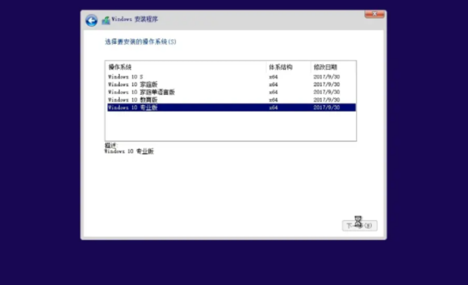Click the 体系结构 column header
Screen dimensions: 468x285
pos(288,67)
